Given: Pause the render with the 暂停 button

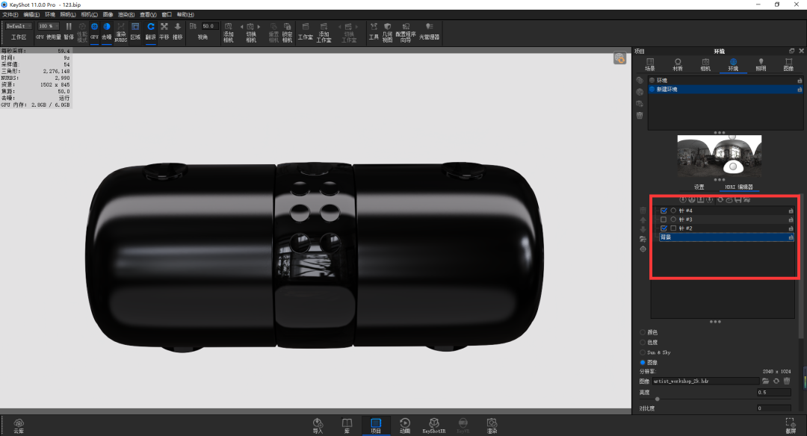Looking at the screenshot, I should (x=69, y=31).
